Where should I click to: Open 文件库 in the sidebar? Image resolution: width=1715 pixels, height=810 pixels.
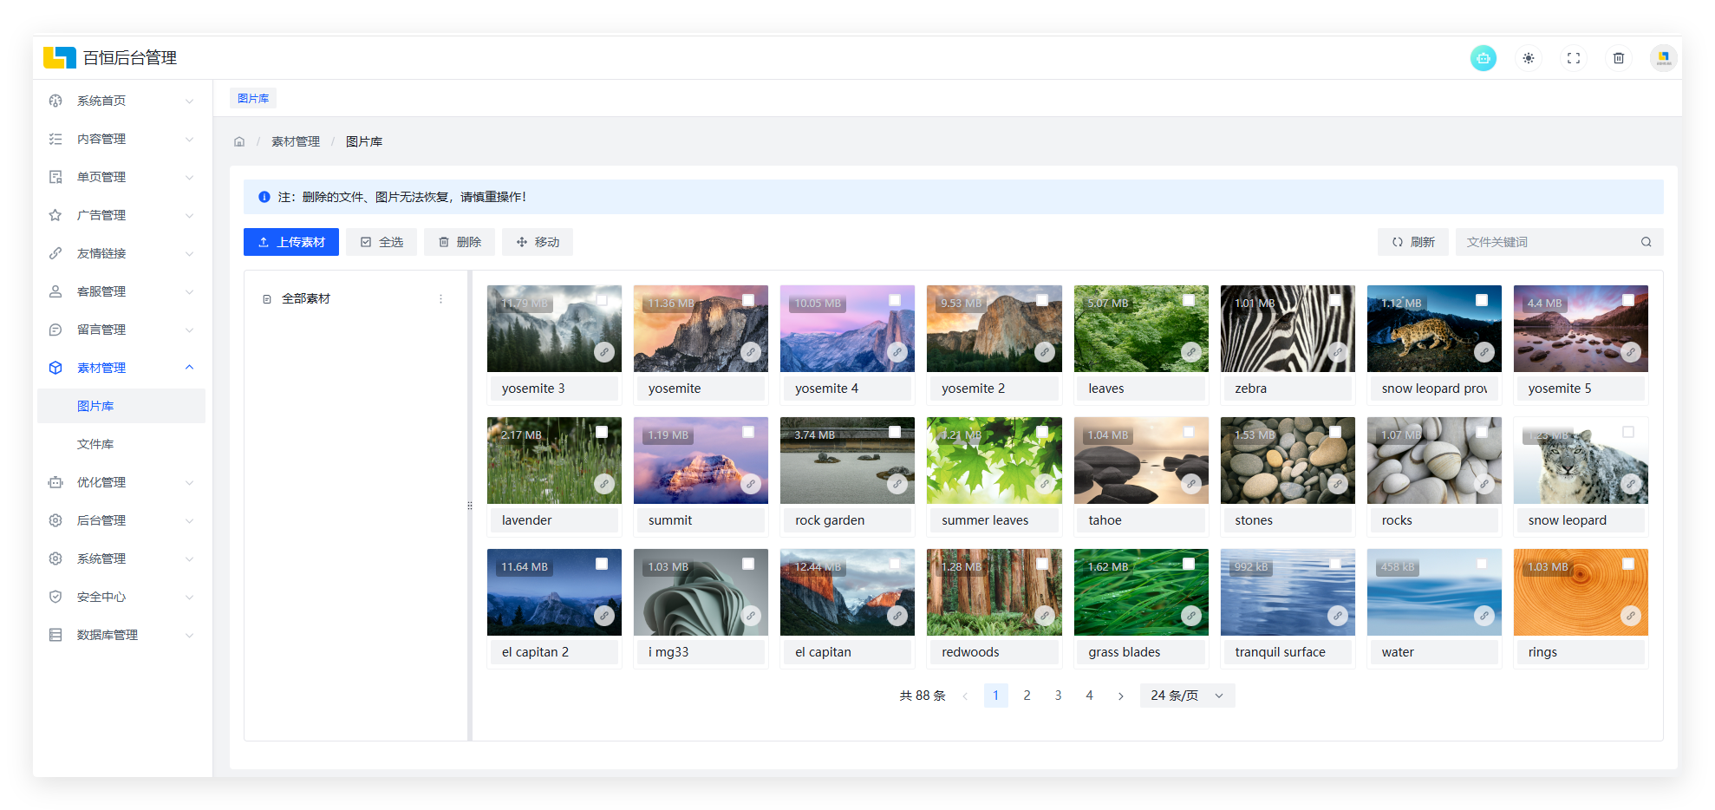click(x=95, y=444)
